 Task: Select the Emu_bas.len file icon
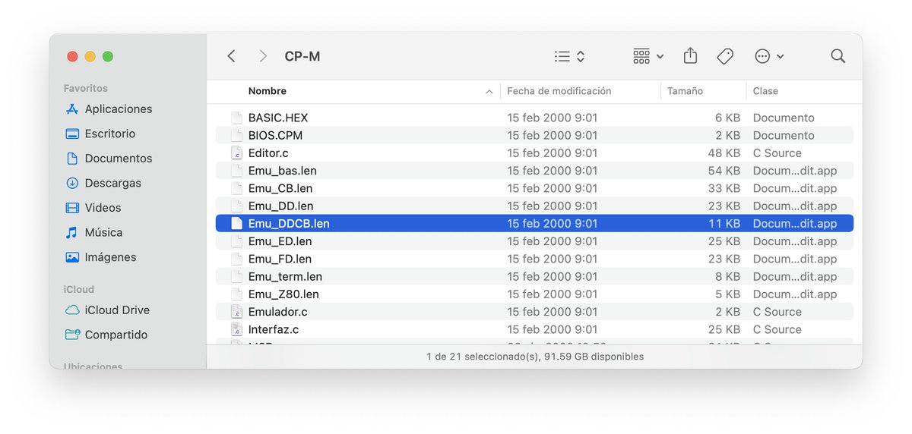pos(236,171)
